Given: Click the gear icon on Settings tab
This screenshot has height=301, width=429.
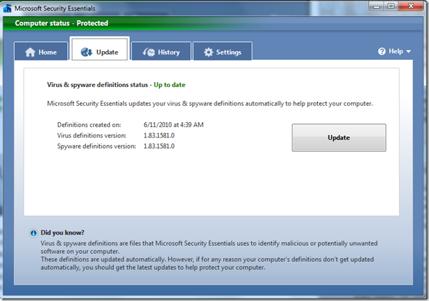Looking at the screenshot, I should point(209,52).
